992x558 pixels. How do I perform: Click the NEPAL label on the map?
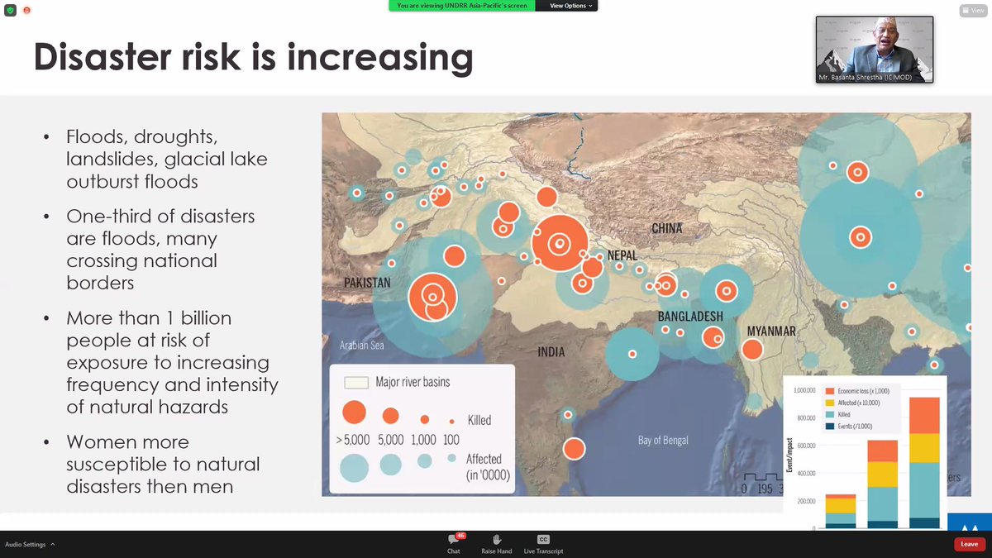coord(622,255)
